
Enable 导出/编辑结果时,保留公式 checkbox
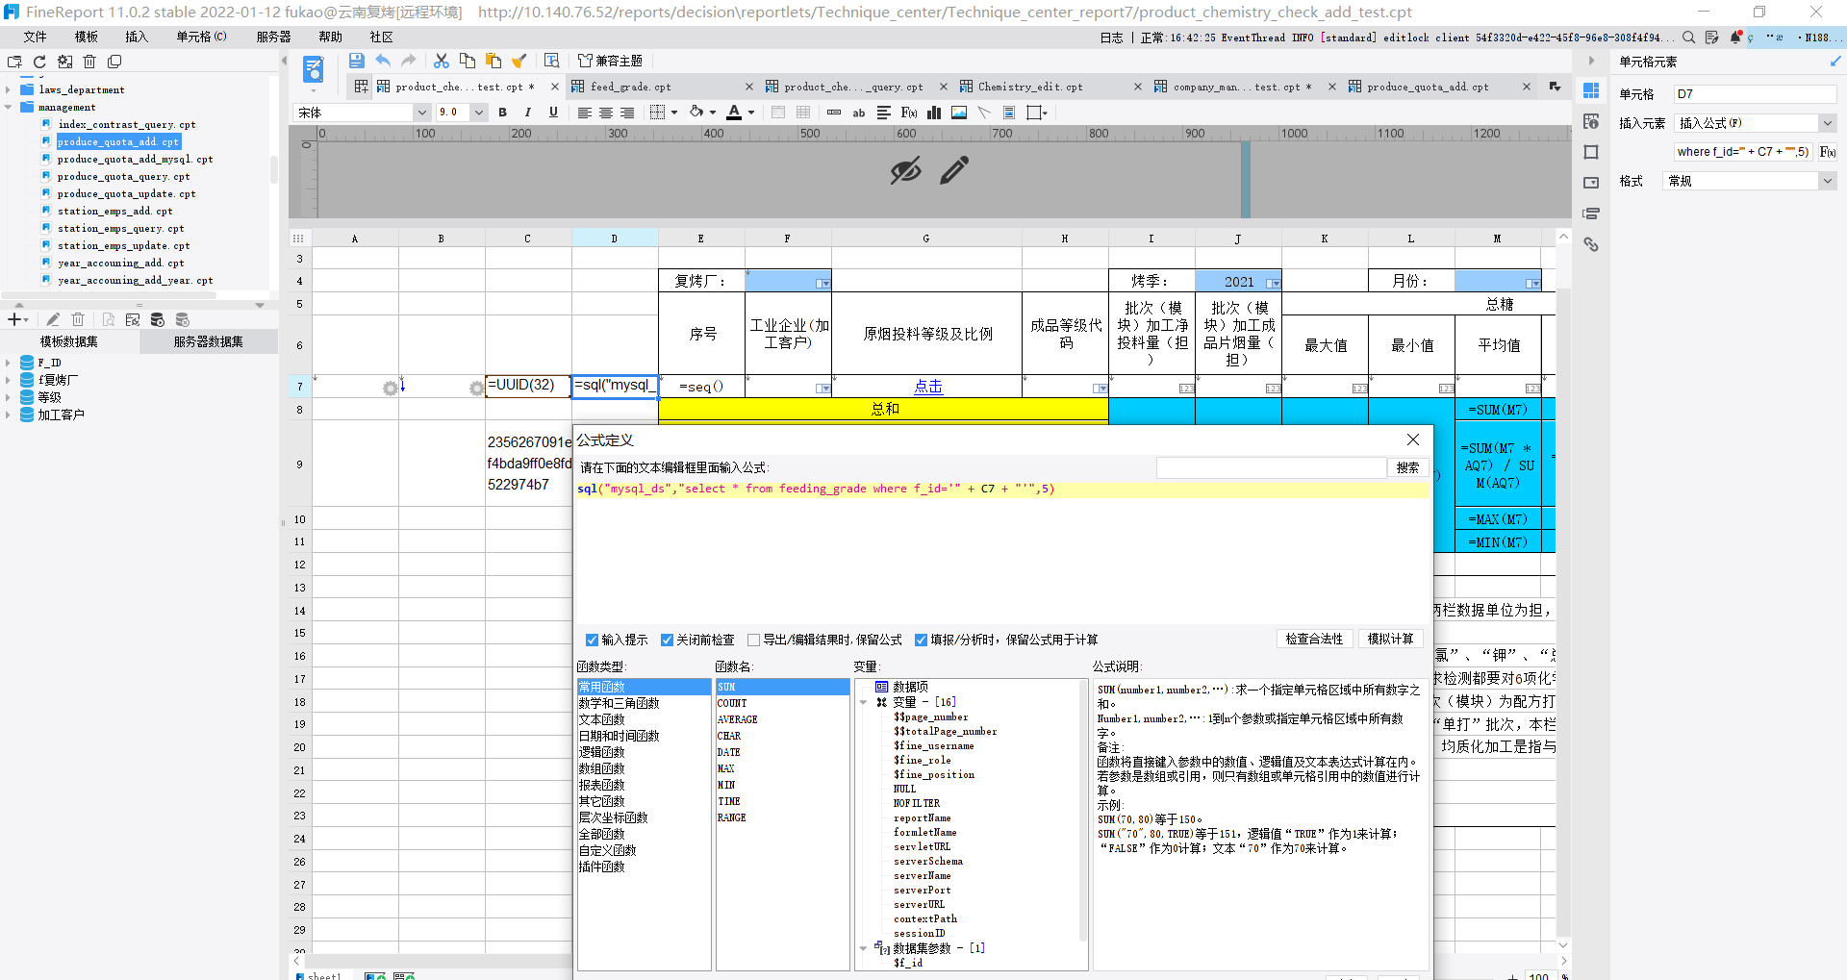pos(754,640)
